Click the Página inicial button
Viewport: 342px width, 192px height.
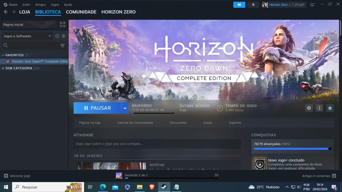tap(29, 24)
